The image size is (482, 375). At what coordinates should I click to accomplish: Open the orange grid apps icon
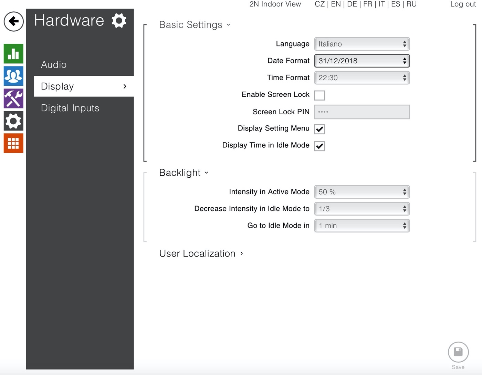13,143
